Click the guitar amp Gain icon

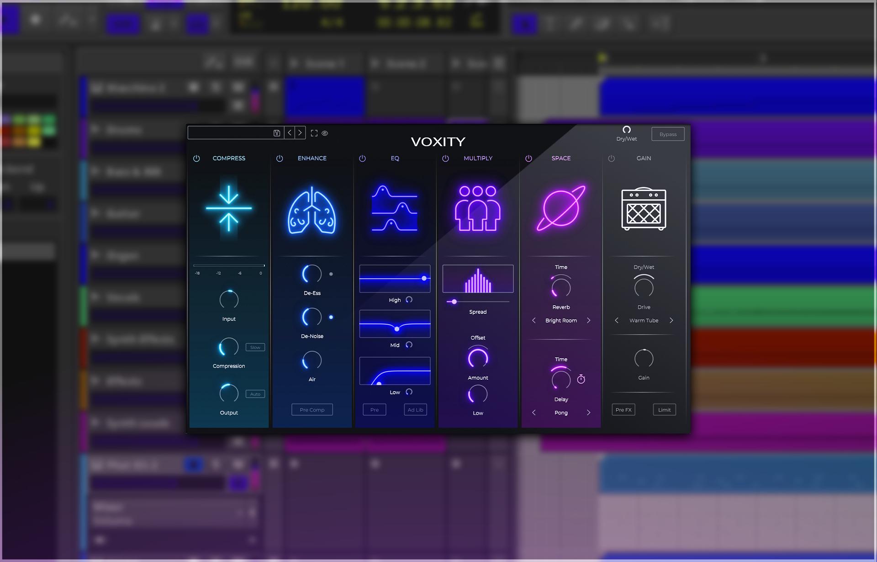point(644,209)
